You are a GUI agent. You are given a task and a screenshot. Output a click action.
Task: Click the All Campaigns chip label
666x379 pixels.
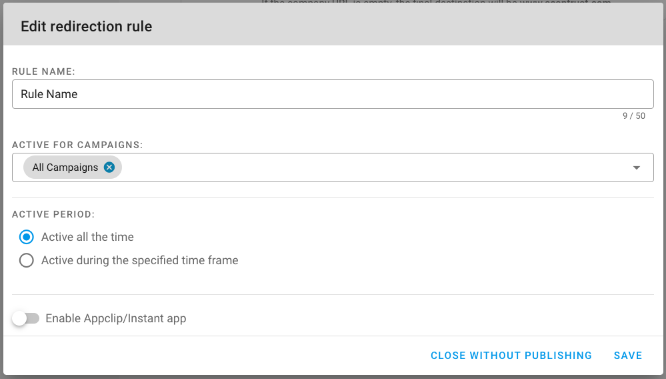[x=65, y=167]
